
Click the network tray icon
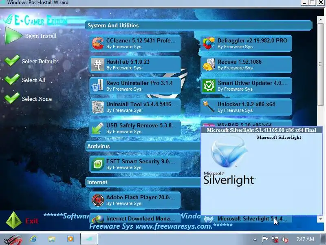pyautogui.click(x=275, y=239)
